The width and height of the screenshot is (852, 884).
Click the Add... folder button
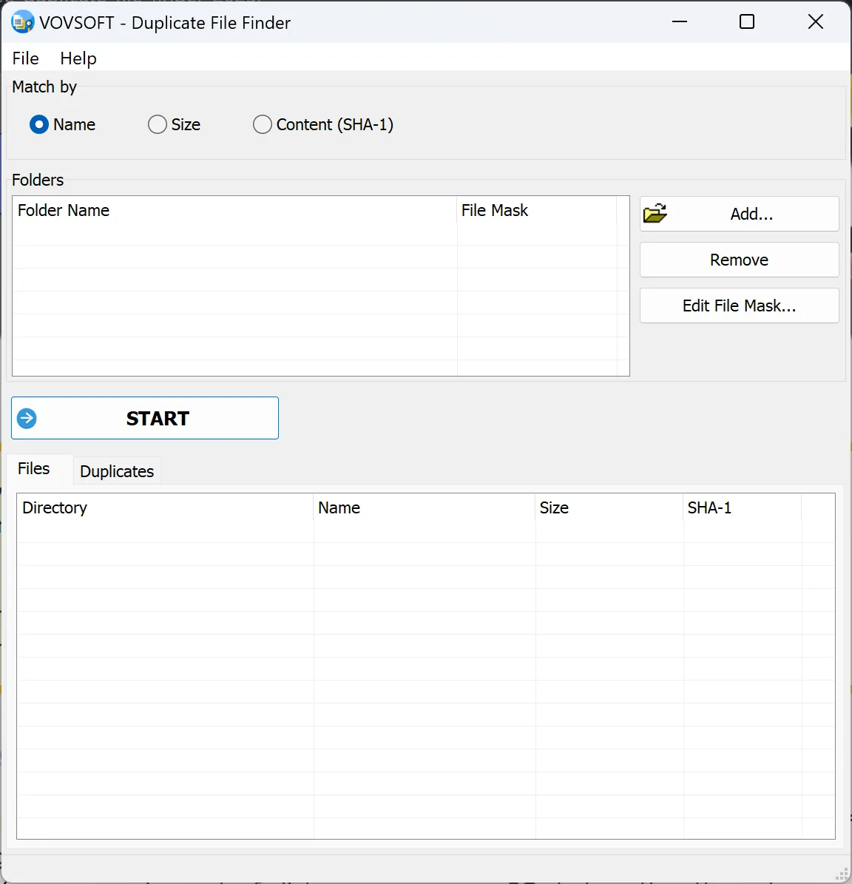click(x=740, y=214)
